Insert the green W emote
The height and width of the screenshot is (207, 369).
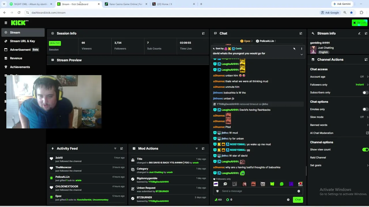[x=272, y=184]
